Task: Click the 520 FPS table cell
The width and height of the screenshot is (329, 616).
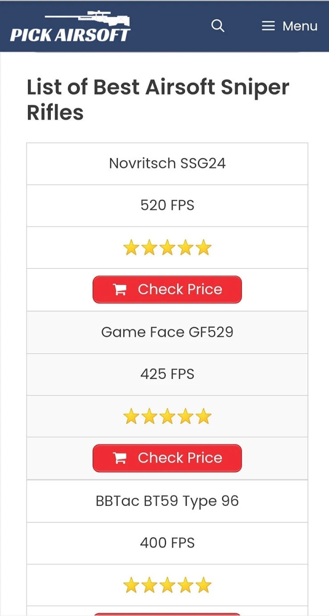Action: (167, 205)
